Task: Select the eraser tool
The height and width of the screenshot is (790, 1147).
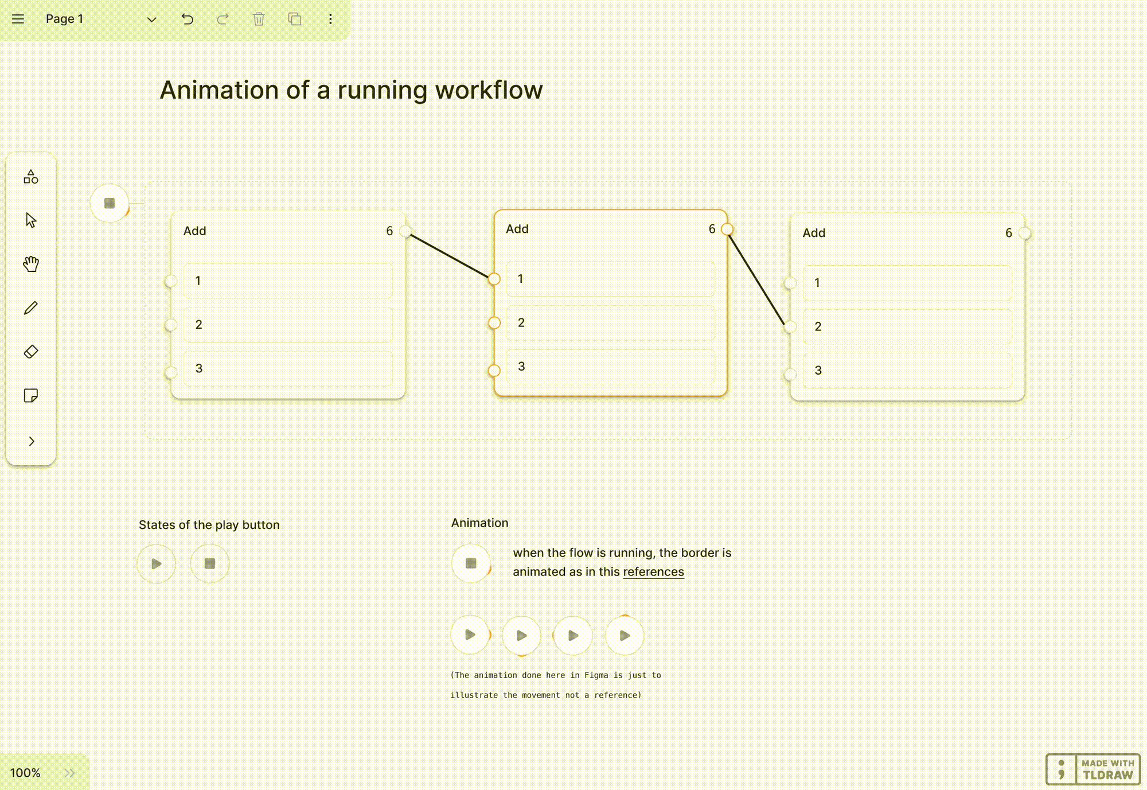Action: point(31,352)
